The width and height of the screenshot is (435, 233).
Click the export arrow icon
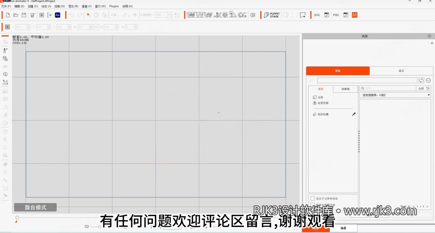point(50,15)
